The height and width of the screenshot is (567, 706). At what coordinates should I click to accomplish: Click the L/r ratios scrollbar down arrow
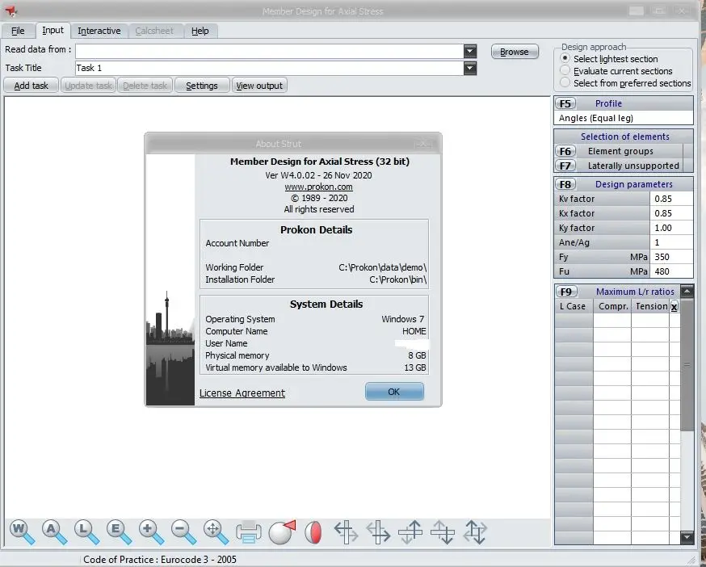[687, 537]
